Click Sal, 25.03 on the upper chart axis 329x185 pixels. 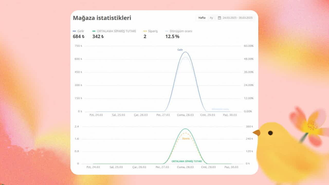(x=118, y=115)
